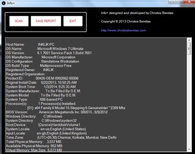Viewport: 195px width, 154px height.
Task: Select the x64 Family 6 processor line
Action: 76,108
